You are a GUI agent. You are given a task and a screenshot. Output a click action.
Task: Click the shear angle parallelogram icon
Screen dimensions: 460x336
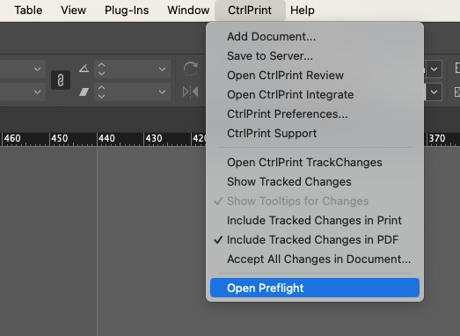tap(84, 91)
